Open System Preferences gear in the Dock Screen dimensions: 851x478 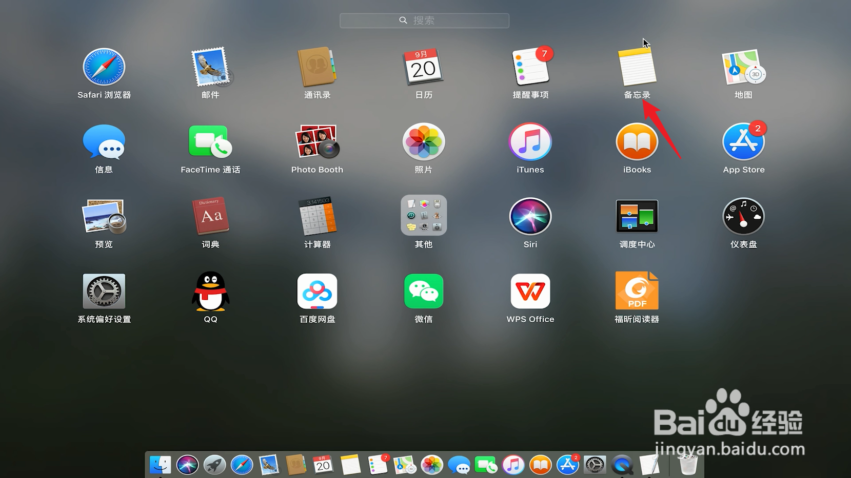point(595,465)
